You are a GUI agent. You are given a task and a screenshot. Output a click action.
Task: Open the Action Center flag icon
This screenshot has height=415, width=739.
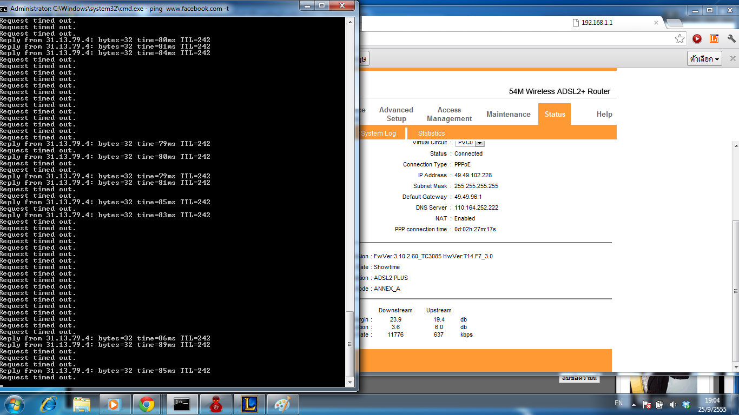(x=646, y=404)
